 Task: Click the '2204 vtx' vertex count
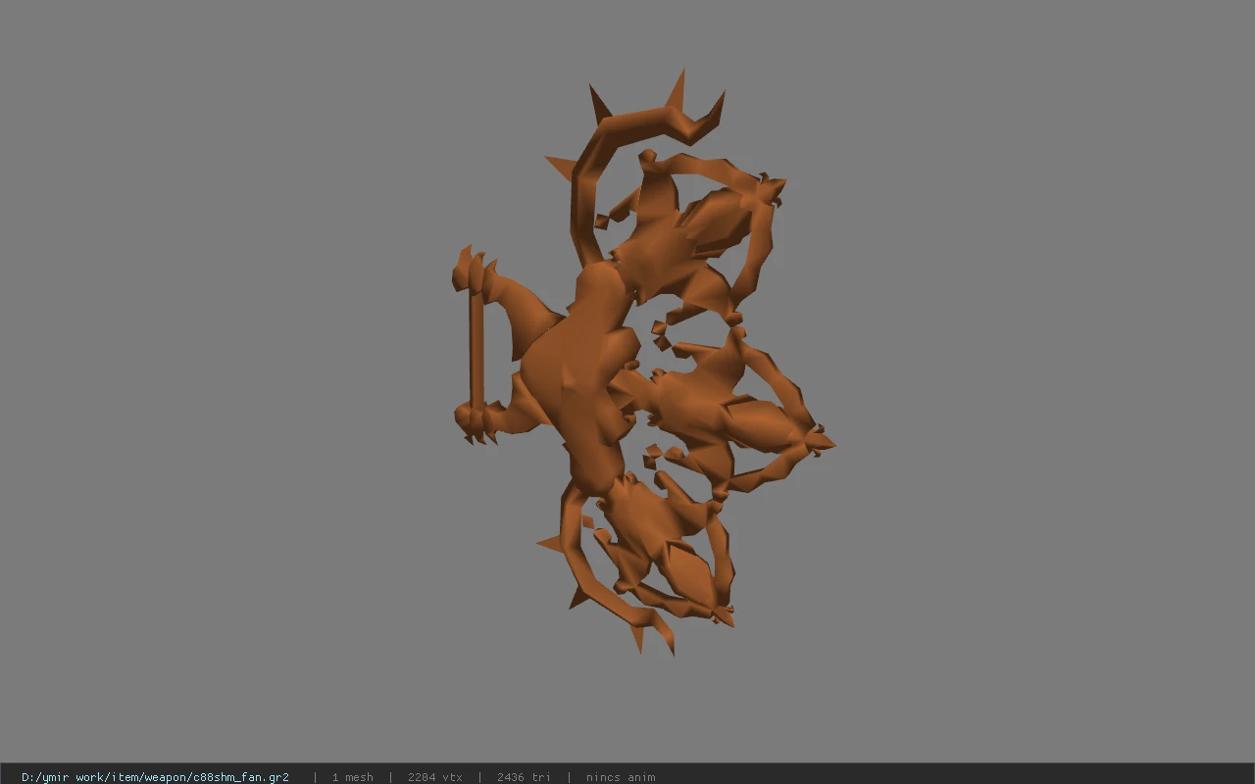tap(434, 777)
